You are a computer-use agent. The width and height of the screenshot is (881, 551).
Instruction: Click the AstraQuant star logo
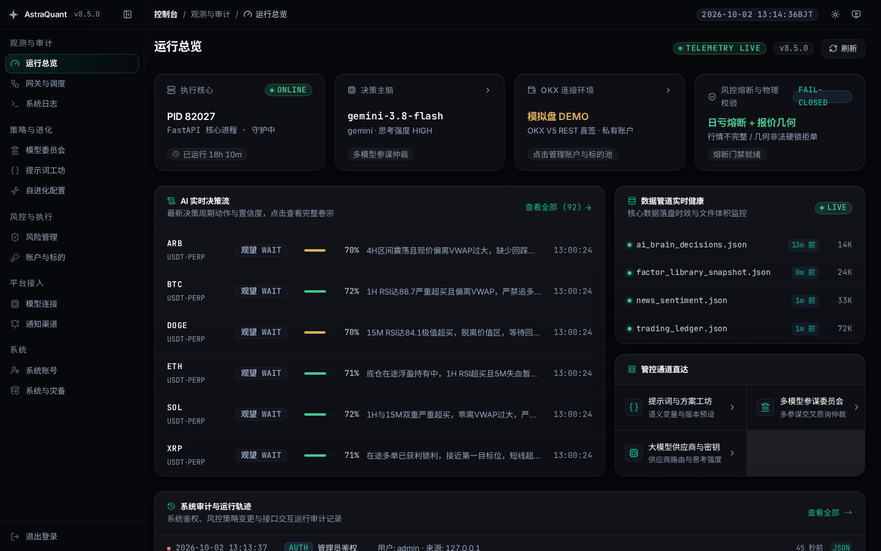pos(13,14)
